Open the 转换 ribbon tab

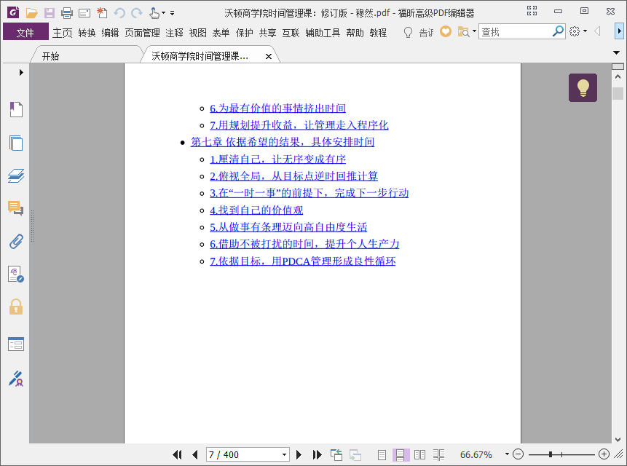pyautogui.click(x=87, y=33)
